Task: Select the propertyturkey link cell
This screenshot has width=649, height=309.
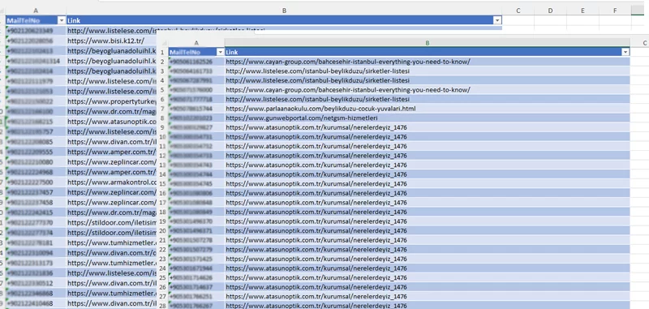Action: [111, 101]
